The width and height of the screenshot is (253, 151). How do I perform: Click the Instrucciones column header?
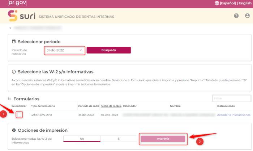tap(226, 106)
